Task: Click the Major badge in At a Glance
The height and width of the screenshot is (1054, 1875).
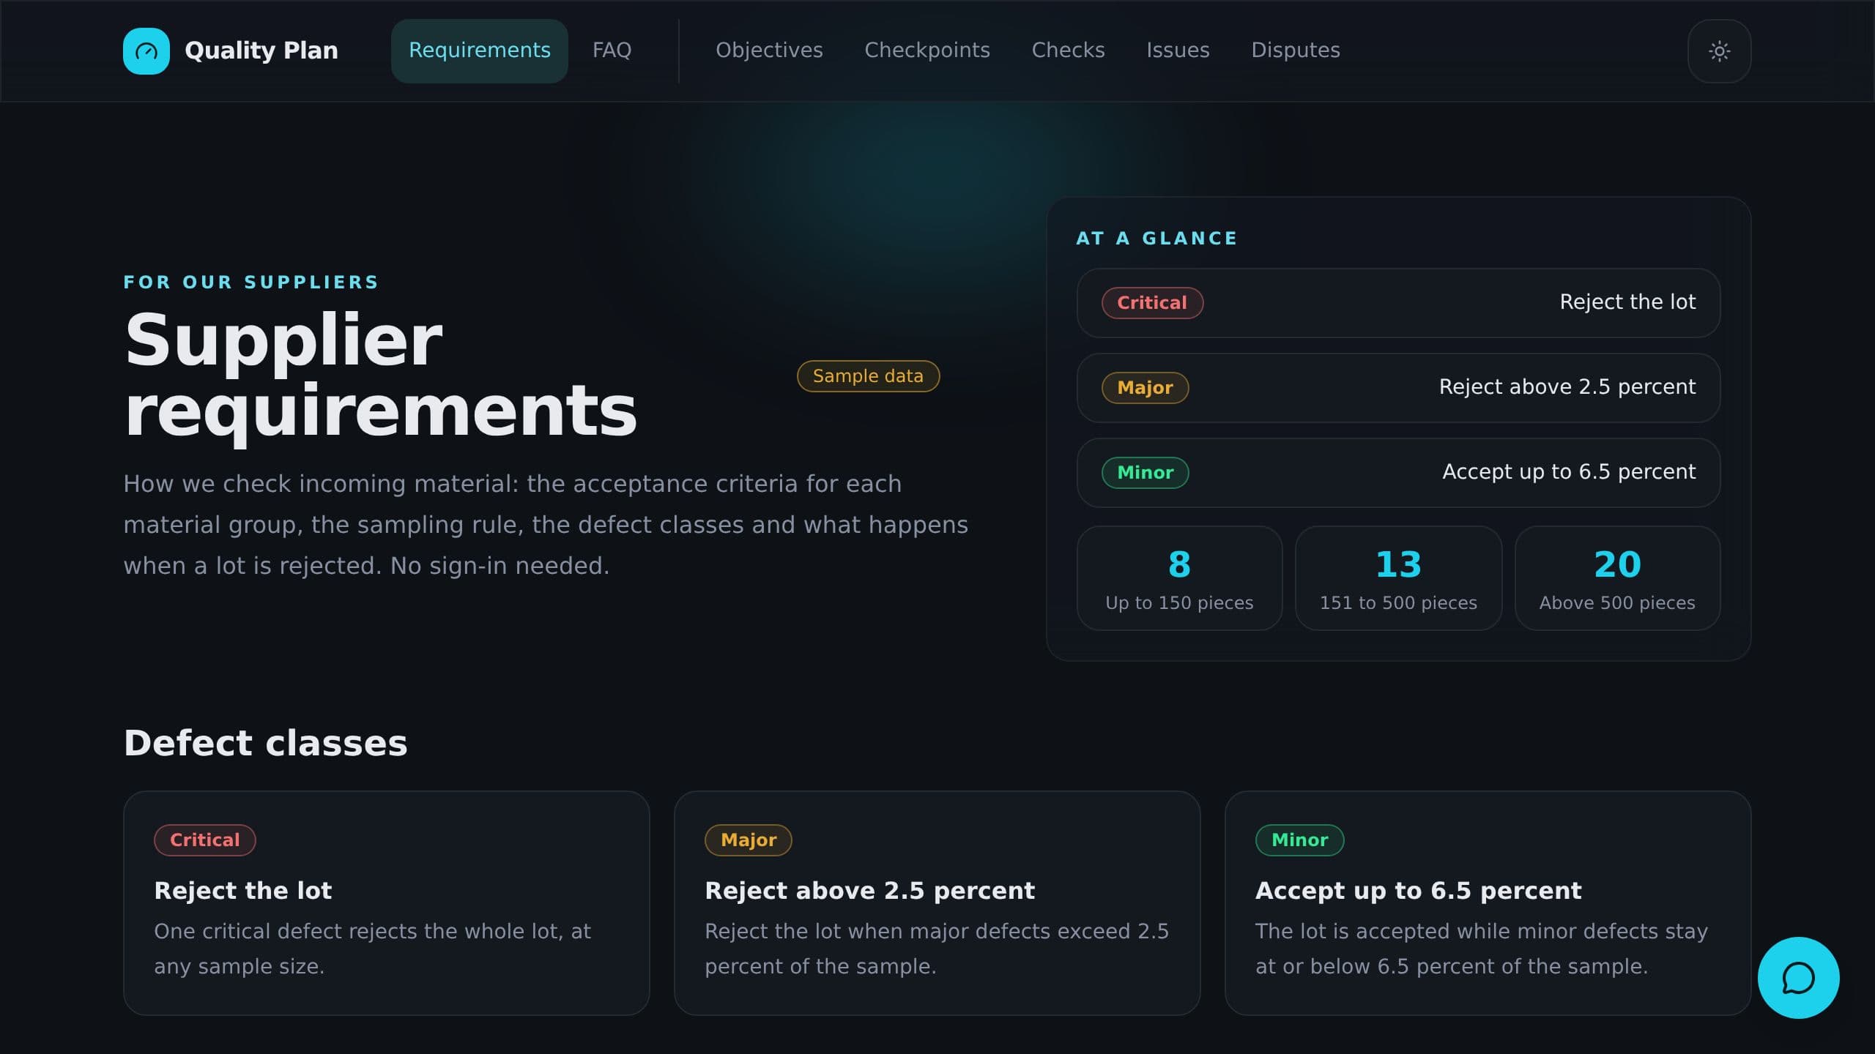Action: [1145, 388]
